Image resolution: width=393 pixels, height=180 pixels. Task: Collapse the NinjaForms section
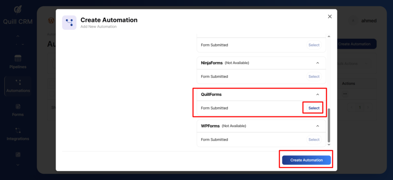click(317, 63)
